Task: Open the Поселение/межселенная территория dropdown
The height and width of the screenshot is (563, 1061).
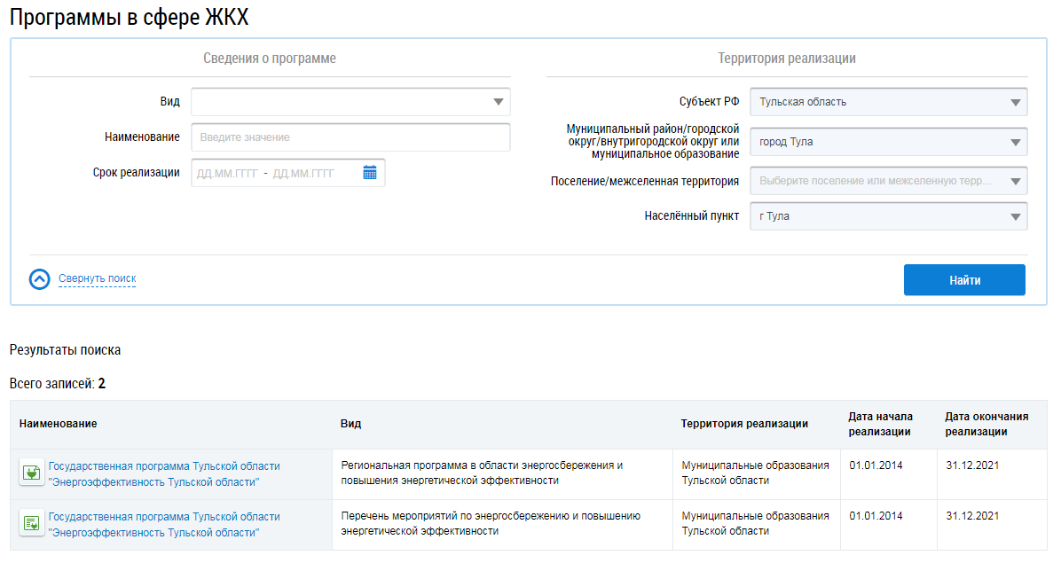Action: click(x=888, y=181)
